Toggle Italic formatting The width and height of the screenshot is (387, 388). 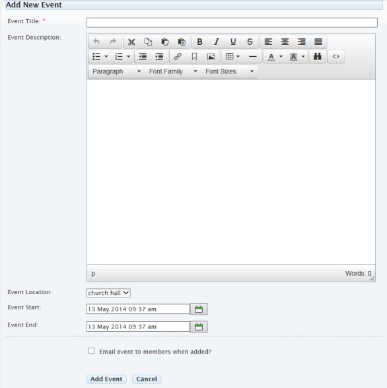(217, 42)
